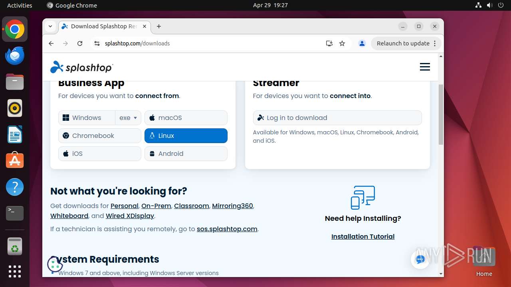
Task: Show Applications grid
Action: [x=15, y=271]
